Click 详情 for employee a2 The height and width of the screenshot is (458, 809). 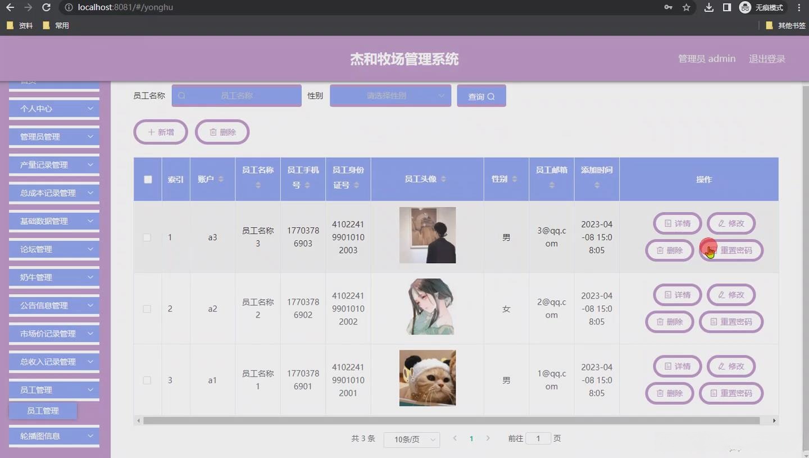tap(677, 295)
